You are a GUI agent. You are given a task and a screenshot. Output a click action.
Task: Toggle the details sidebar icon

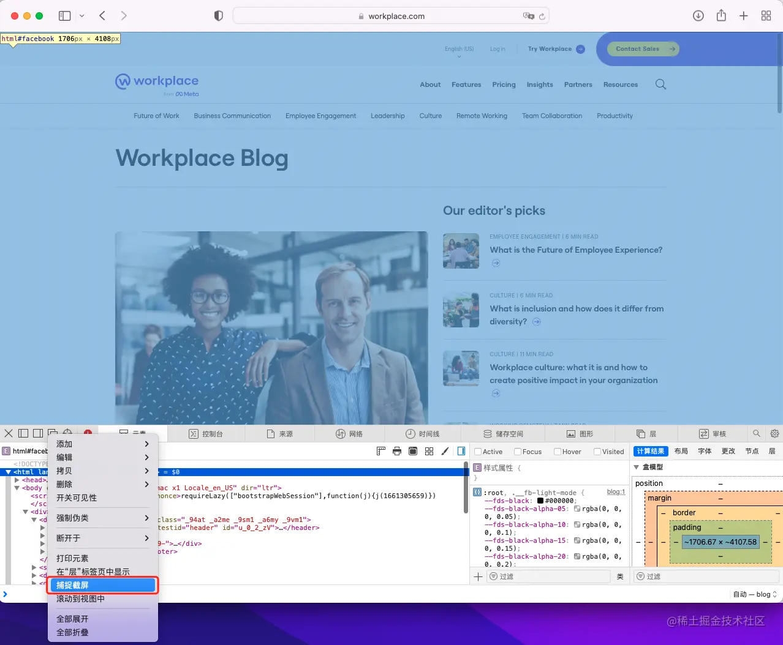click(461, 451)
